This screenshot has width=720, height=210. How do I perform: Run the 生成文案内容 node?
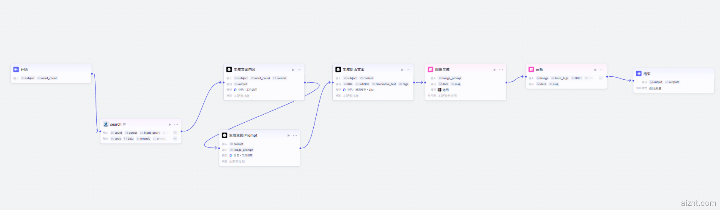(x=293, y=70)
